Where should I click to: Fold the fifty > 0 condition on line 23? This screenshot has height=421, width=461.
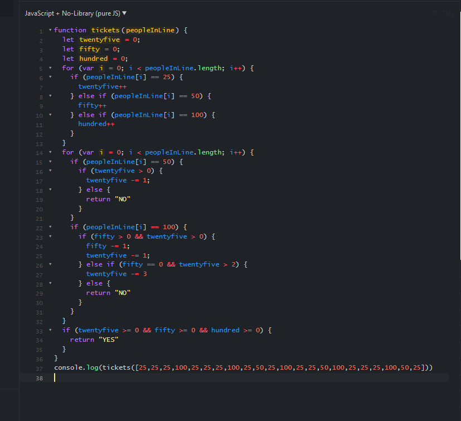[50, 236]
